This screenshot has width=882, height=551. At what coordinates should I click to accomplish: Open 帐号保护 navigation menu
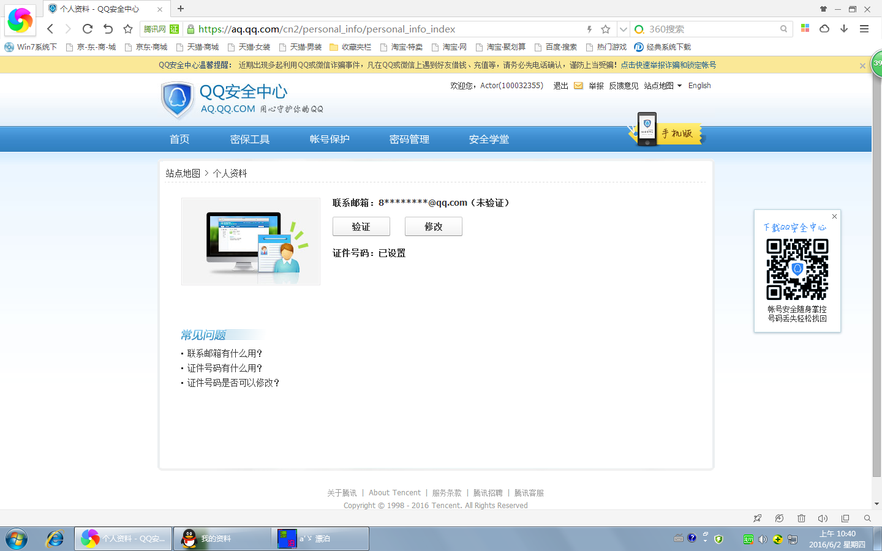pyautogui.click(x=330, y=140)
